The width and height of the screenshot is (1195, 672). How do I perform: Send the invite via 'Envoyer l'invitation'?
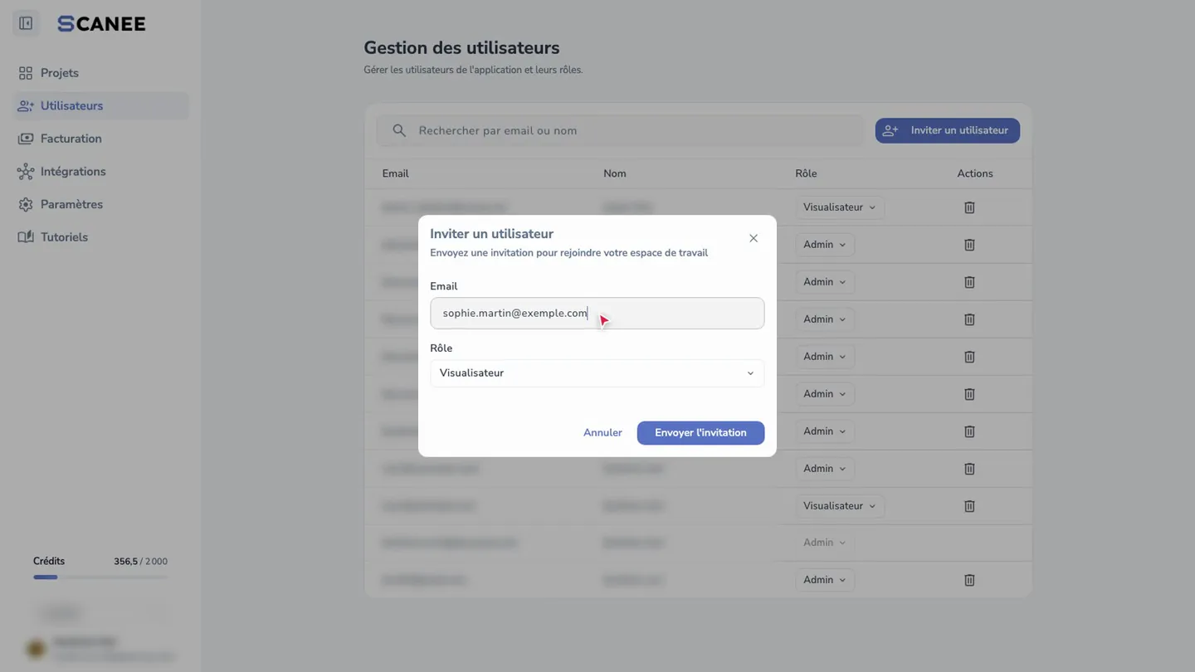point(700,433)
